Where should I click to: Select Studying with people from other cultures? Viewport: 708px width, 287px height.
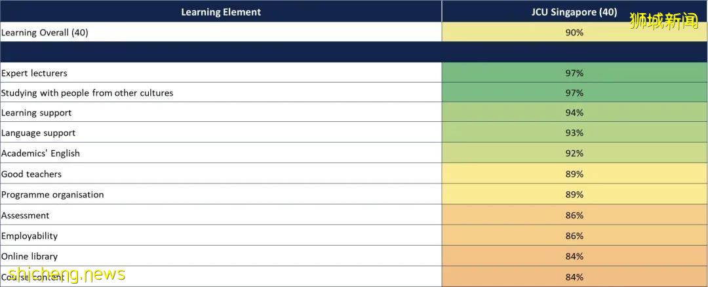[x=87, y=93]
